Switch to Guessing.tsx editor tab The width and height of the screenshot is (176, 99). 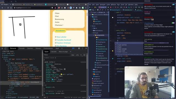tap(116, 10)
